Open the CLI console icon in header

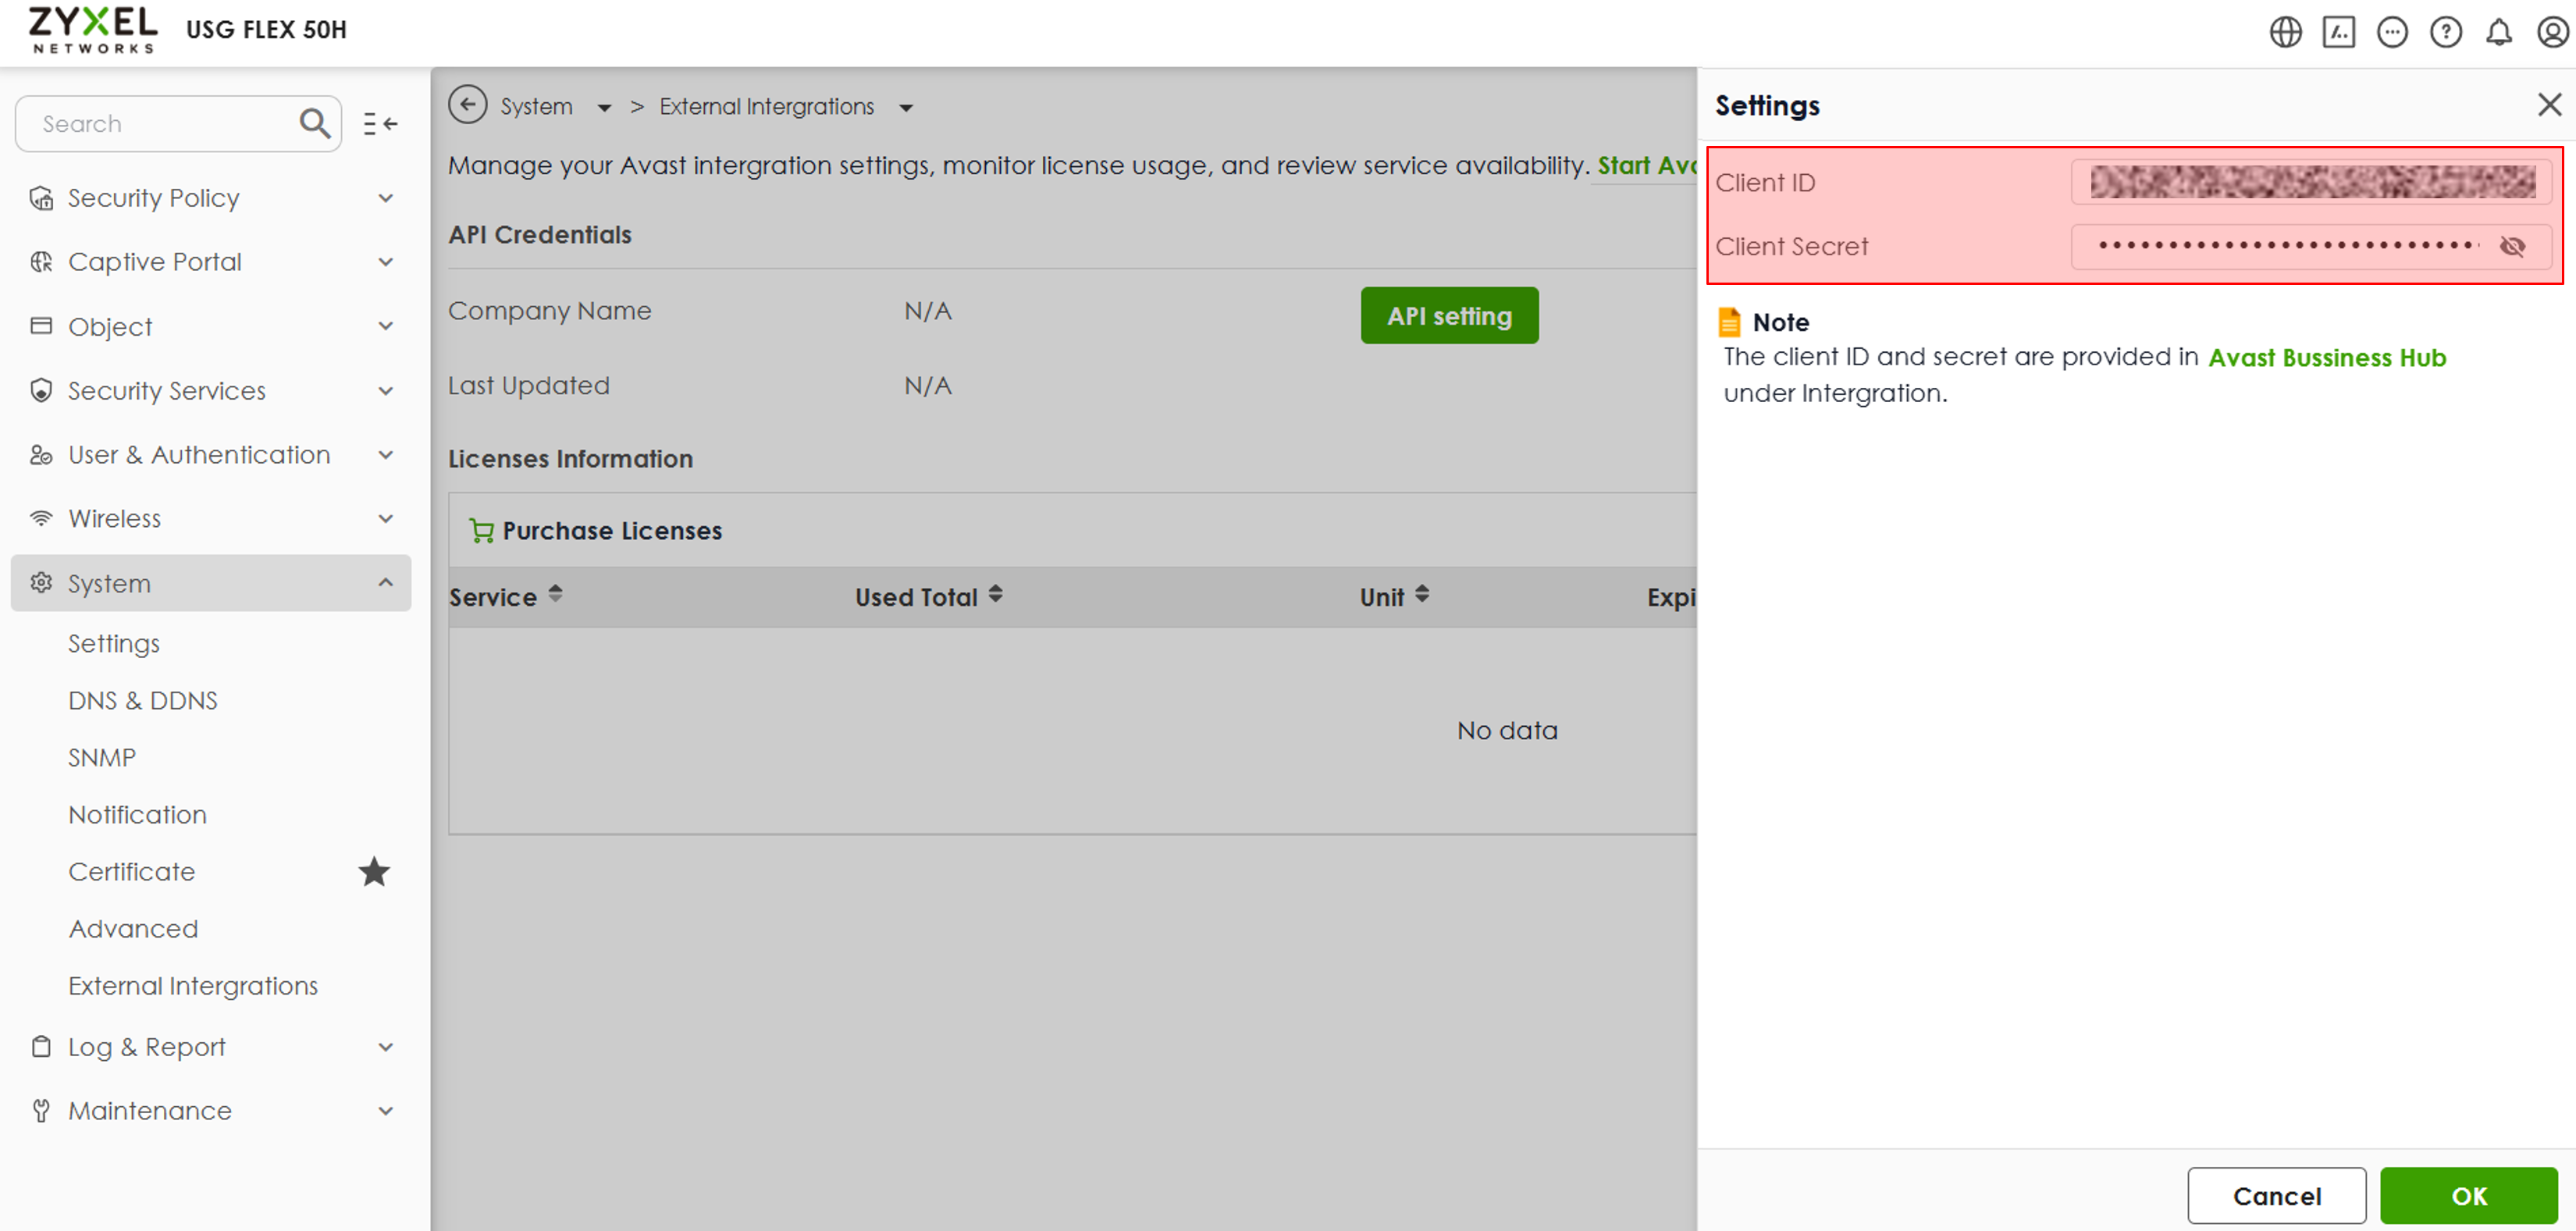[2338, 33]
